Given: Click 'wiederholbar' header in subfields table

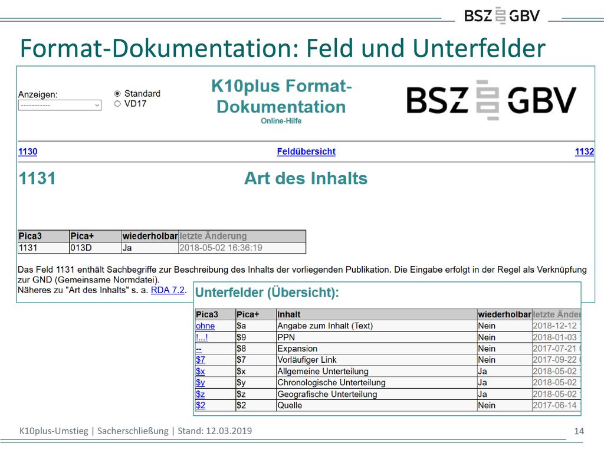Looking at the screenshot, I should (x=505, y=314).
